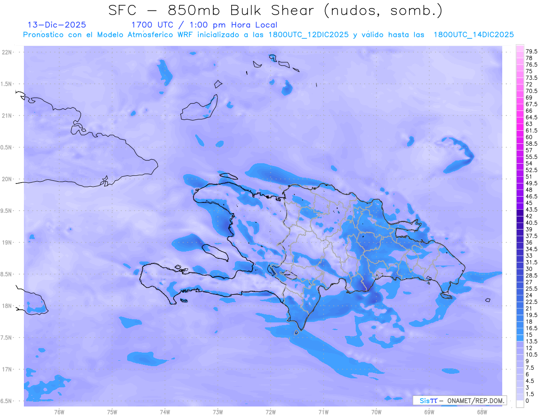Click the 22N latitude axis label
The height and width of the screenshot is (418, 541).
[x=7, y=52]
